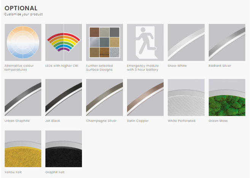Click the 'White Perforated' caption text
Screen dimensions: 250x178
pos(182,121)
